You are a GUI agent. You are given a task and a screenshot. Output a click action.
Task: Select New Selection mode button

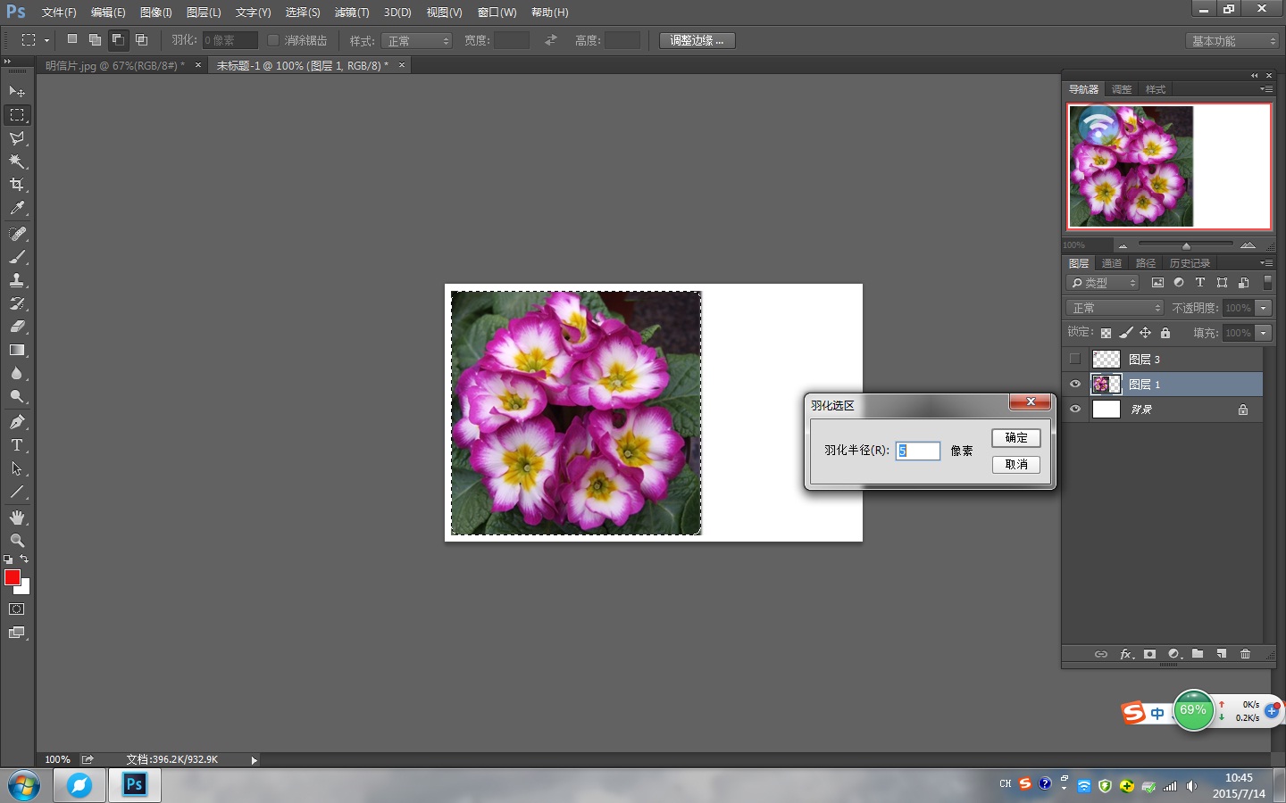pos(72,39)
